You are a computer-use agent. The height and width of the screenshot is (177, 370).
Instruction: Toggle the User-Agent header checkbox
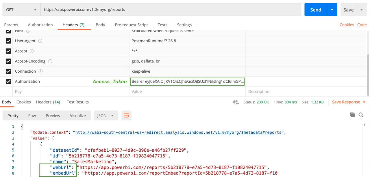coord(8,41)
